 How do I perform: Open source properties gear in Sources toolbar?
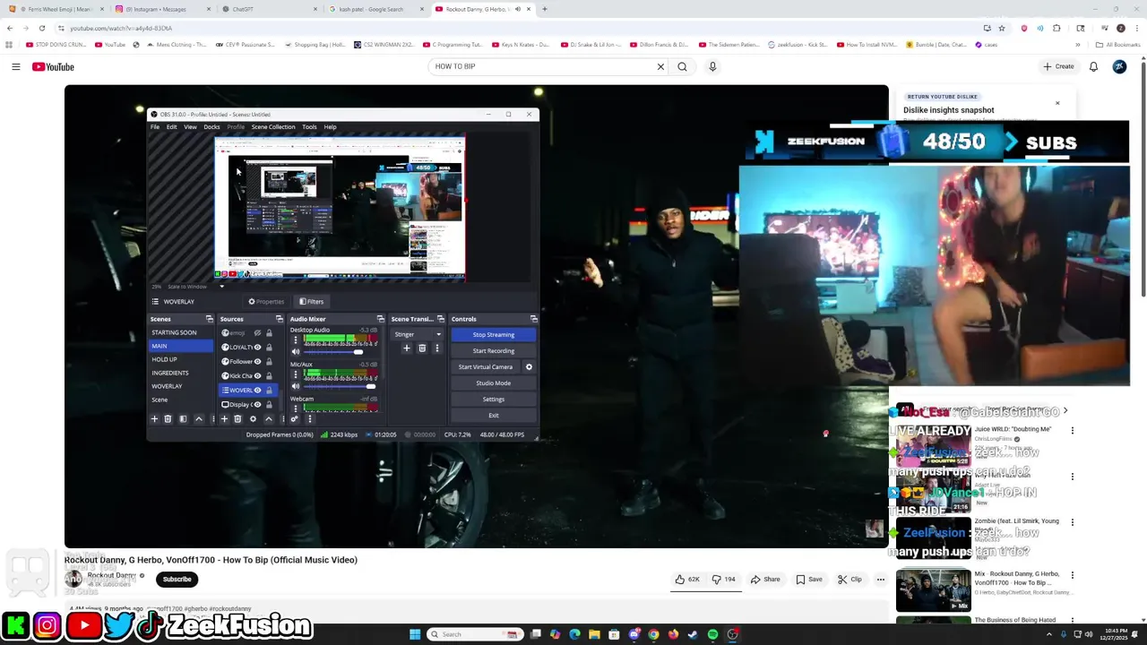[x=253, y=418]
